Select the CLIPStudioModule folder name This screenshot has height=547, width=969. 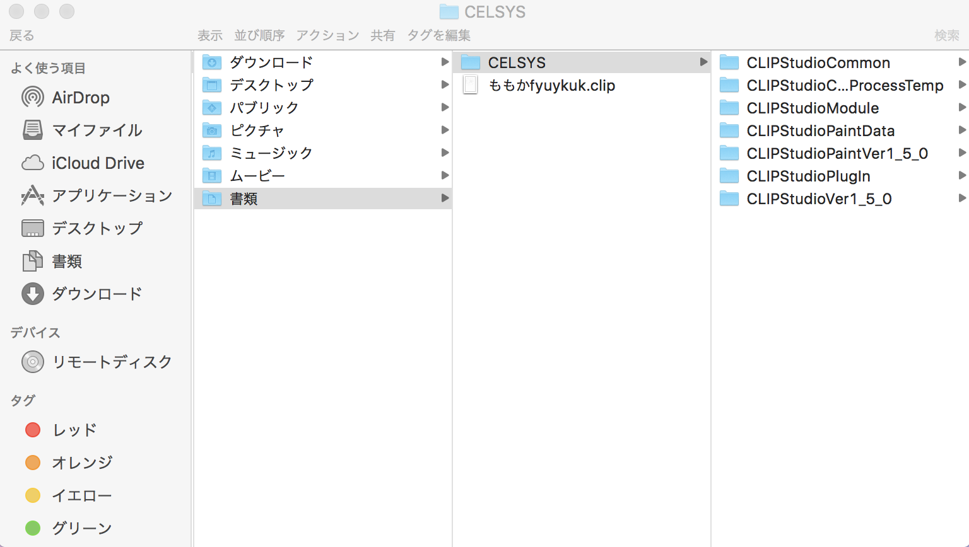813,108
